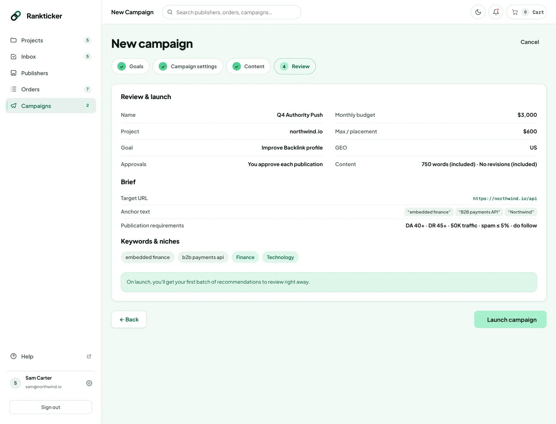Image resolution: width=556 pixels, height=424 pixels.
Task: Click the cart icon in header
Action: (515, 12)
